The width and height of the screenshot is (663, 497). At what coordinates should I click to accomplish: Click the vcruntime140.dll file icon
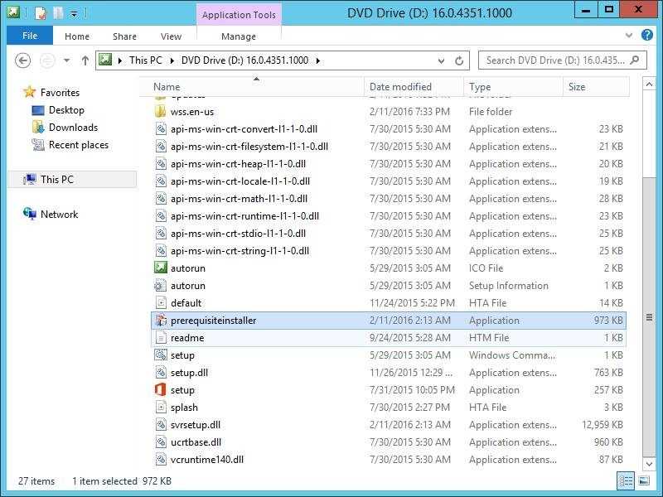[x=161, y=460]
